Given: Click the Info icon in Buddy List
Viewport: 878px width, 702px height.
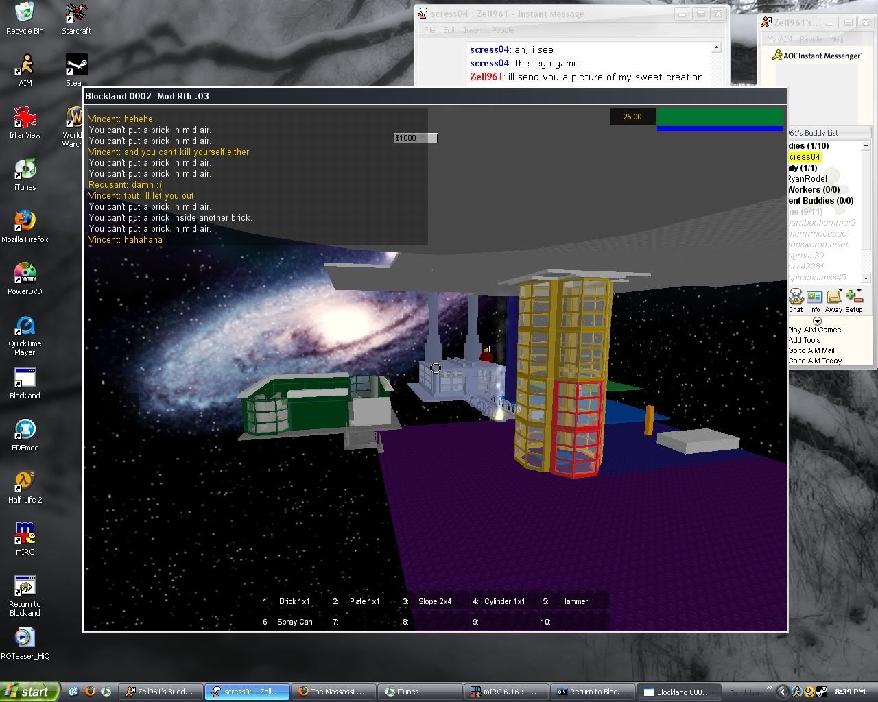Looking at the screenshot, I should click(814, 300).
